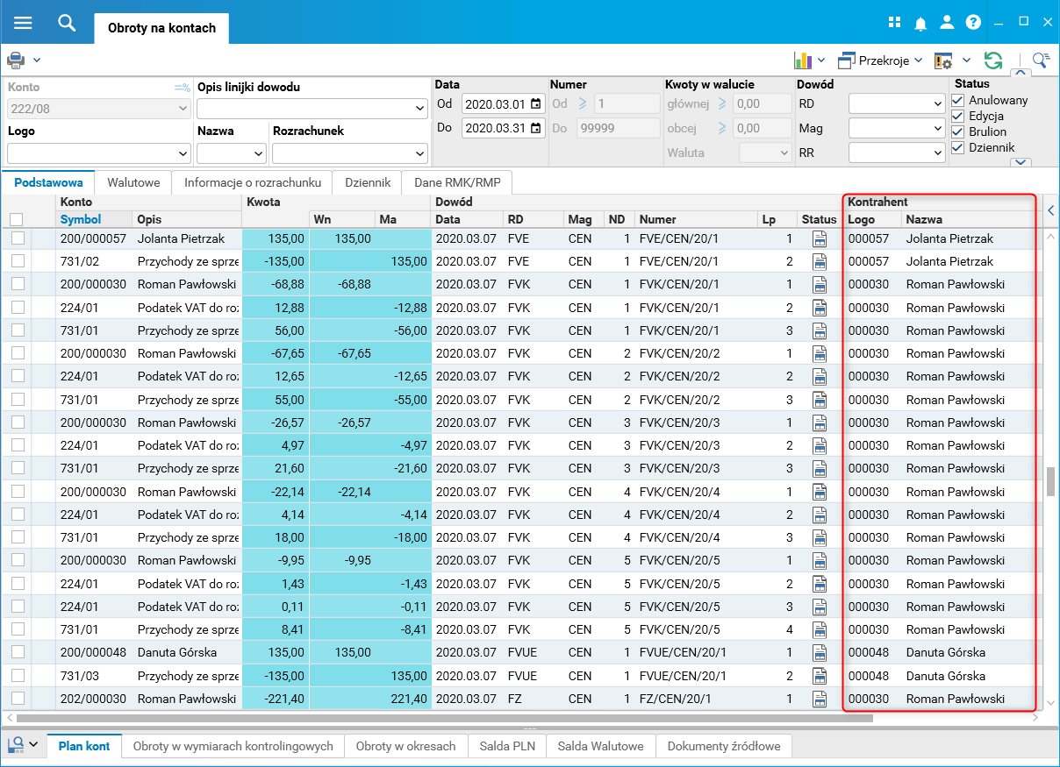
Task: Uncheck the Anulowany status checkbox
Action: pos(958,101)
